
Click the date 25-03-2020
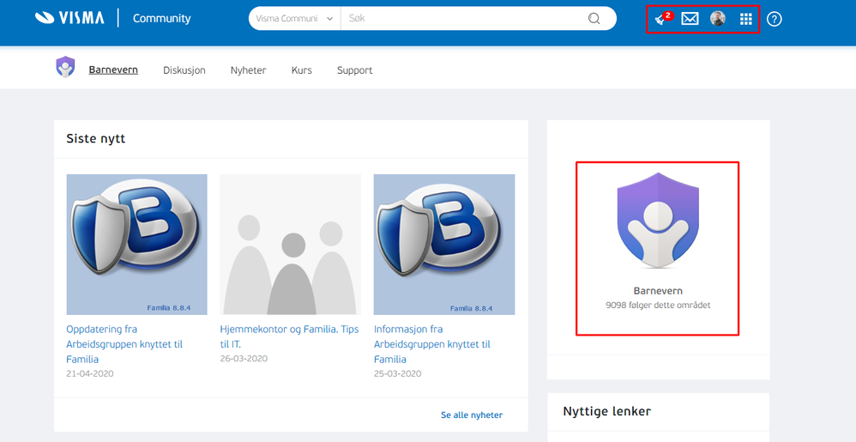[x=397, y=373]
